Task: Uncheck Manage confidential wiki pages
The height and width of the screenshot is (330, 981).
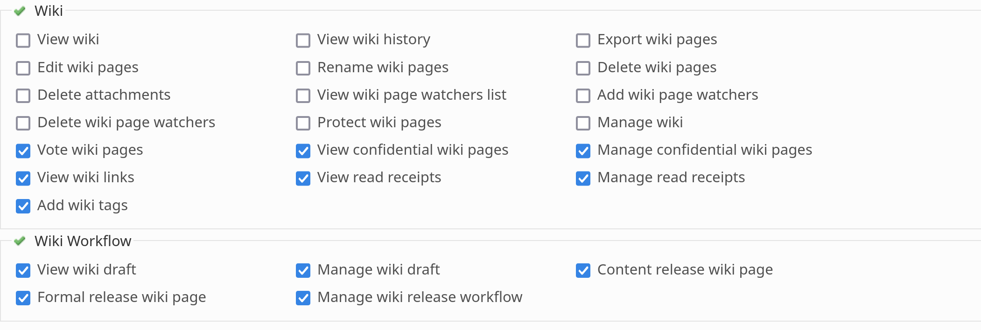Action: (x=583, y=151)
